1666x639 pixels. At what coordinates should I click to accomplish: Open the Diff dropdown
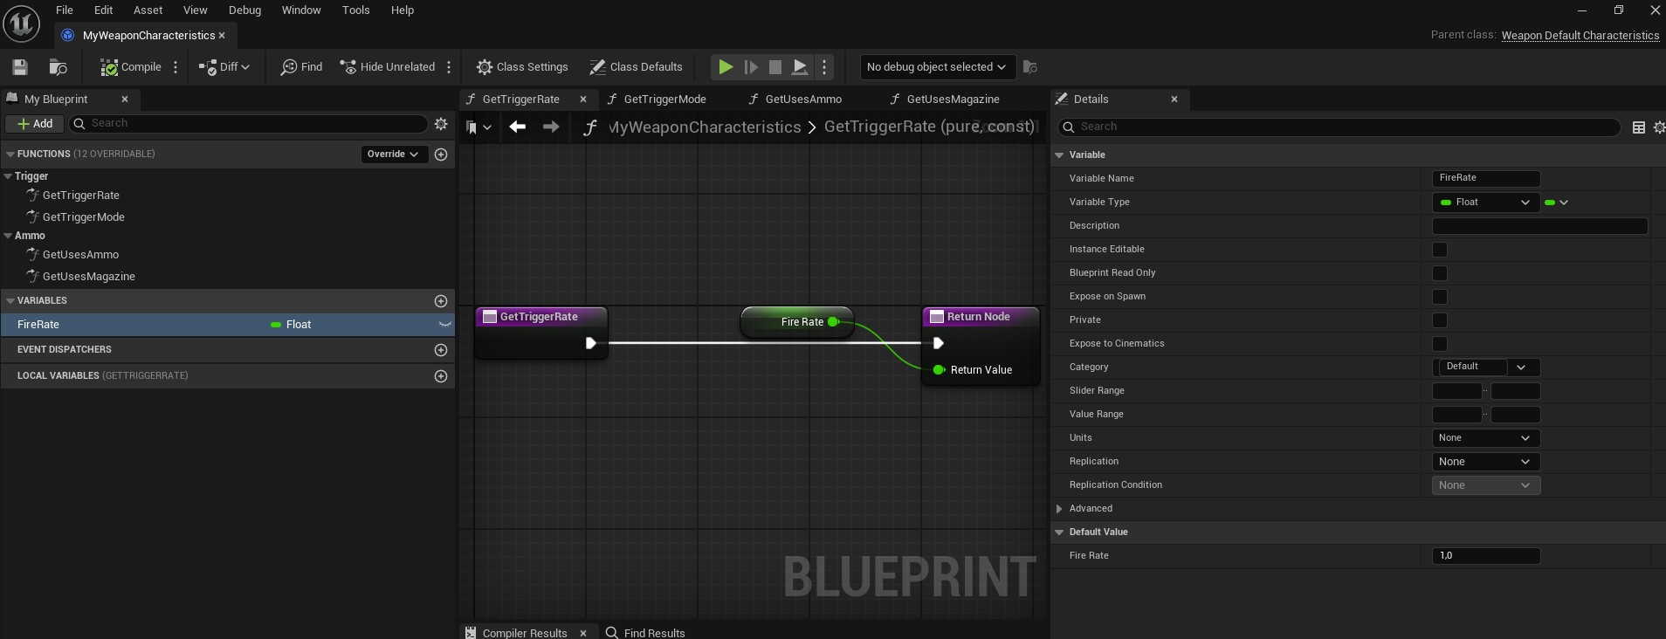[224, 67]
